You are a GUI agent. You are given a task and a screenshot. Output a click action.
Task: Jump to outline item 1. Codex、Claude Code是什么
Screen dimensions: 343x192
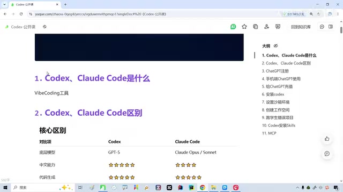tap(289, 55)
